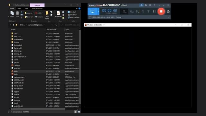Viewport: 206px width, 116px height.
Task: Select Bandicam's screen recording mode monitor icon
Action: 92,12
